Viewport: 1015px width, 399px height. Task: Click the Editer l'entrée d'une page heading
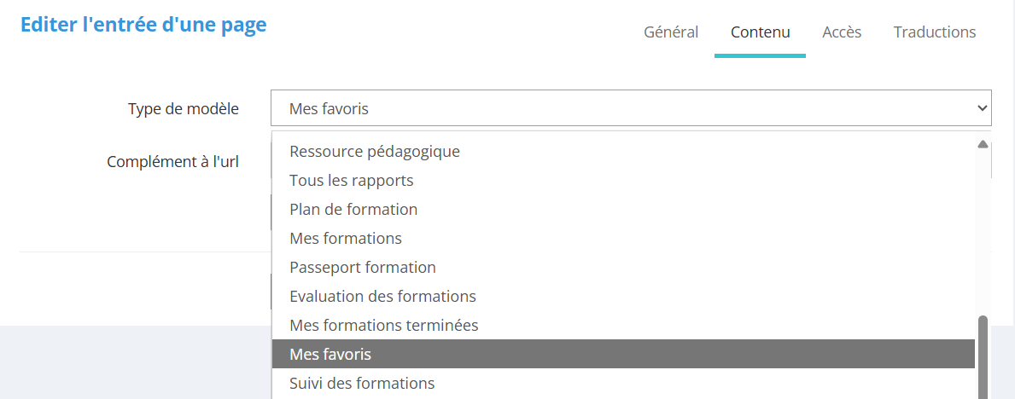click(143, 26)
